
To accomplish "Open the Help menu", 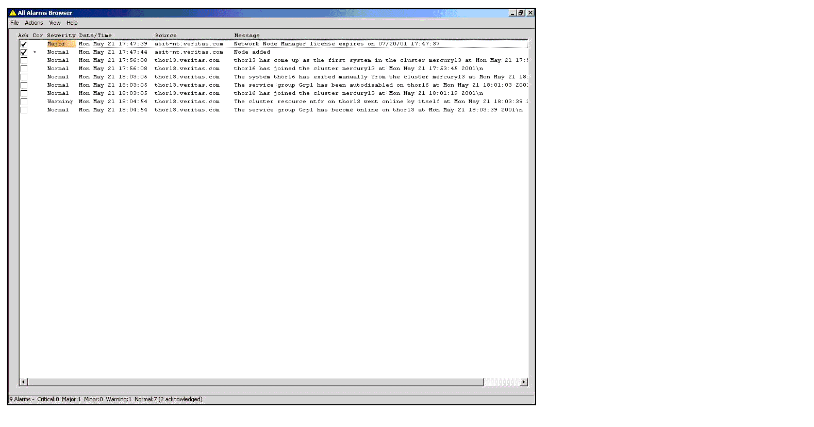I will pyautogui.click(x=72, y=23).
